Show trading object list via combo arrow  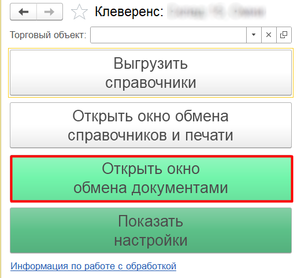pos(254,35)
